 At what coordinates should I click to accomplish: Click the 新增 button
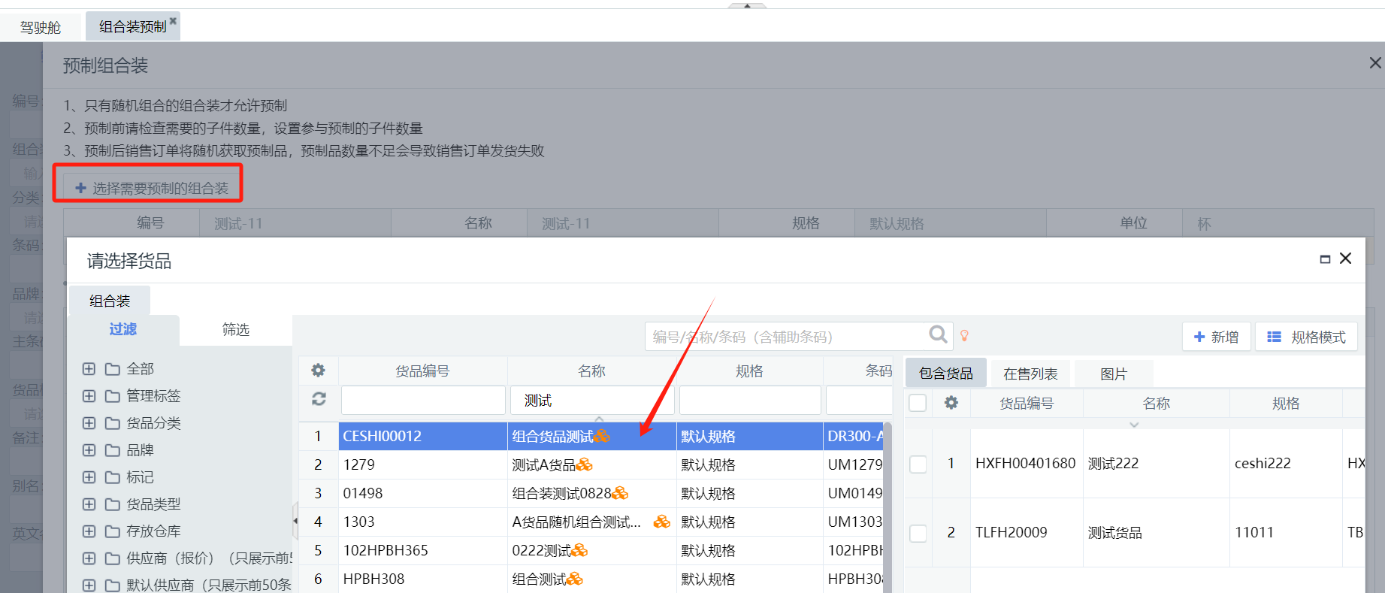click(1216, 337)
